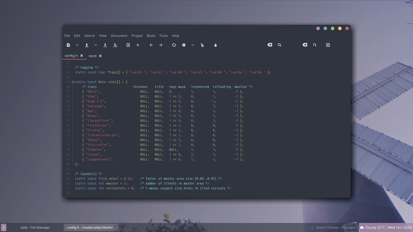Open the Project menu
The height and width of the screenshot is (232, 413).
tap(137, 36)
